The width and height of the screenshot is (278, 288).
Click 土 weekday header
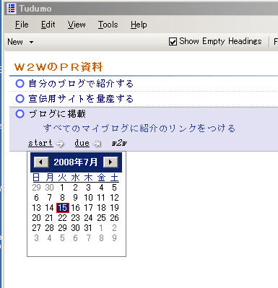coord(114,178)
